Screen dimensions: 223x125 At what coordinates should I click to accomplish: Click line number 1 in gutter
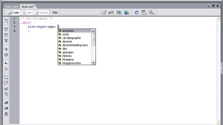(x=14, y=18)
